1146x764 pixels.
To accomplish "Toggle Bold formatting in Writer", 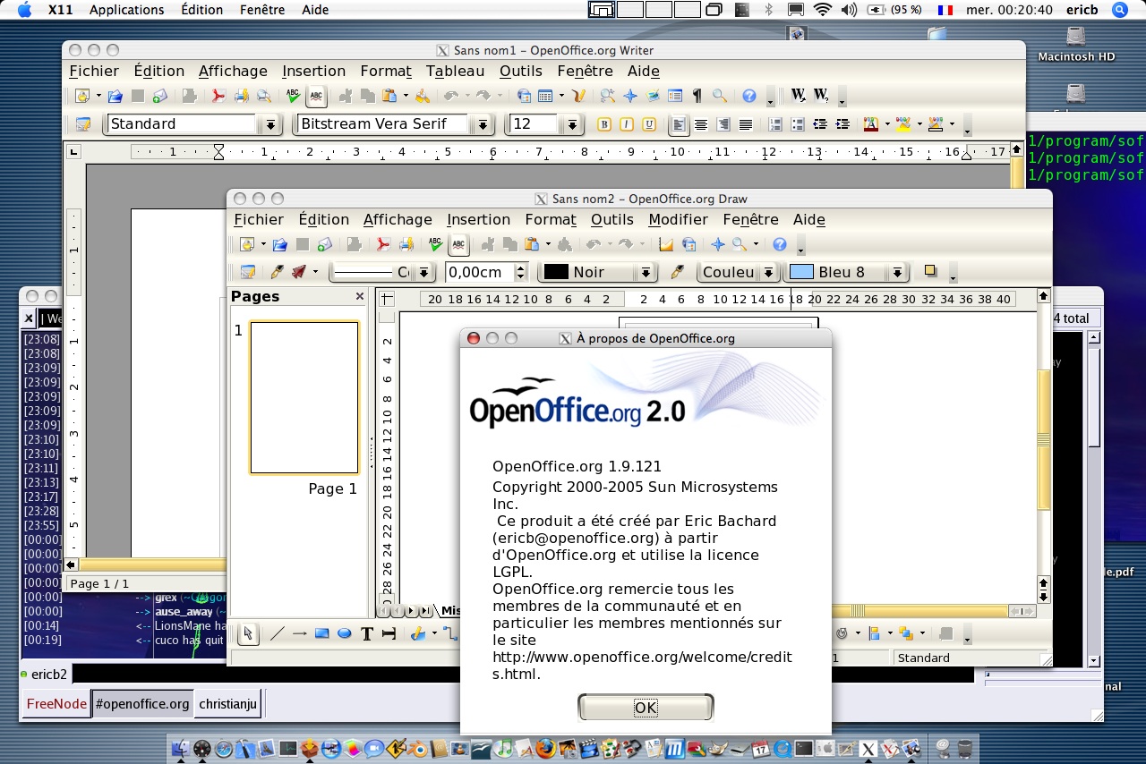I will [604, 125].
